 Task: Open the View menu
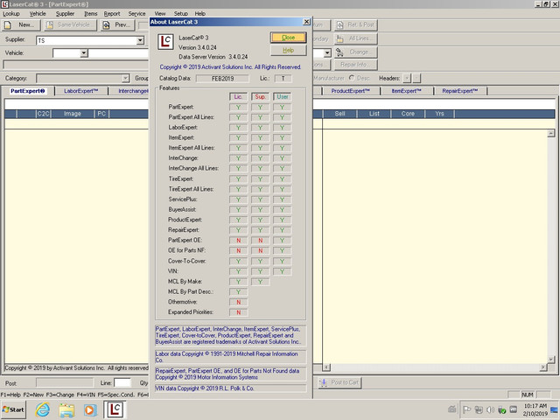159,14
